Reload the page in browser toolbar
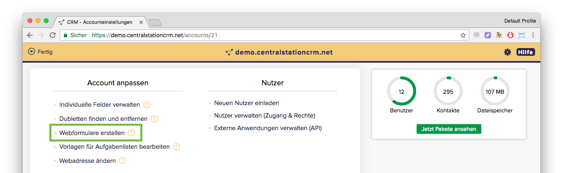 pos(53,35)
